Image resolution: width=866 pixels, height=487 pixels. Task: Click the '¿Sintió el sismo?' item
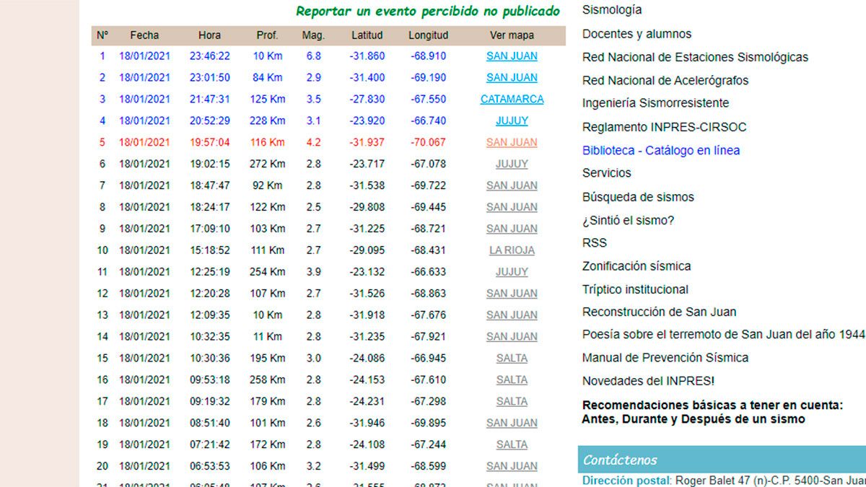point(628,220)
